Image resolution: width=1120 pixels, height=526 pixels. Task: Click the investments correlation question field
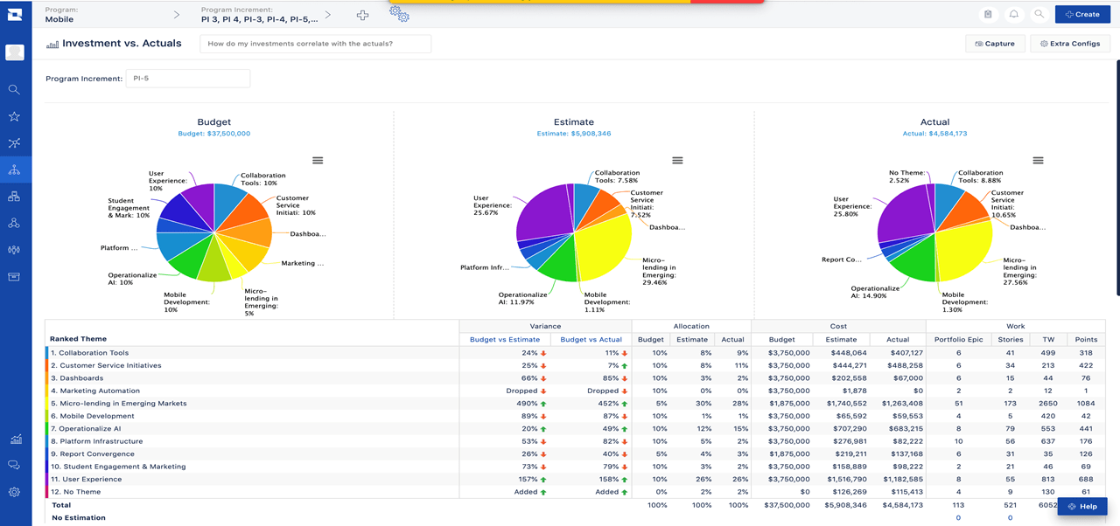click(315, 44)
